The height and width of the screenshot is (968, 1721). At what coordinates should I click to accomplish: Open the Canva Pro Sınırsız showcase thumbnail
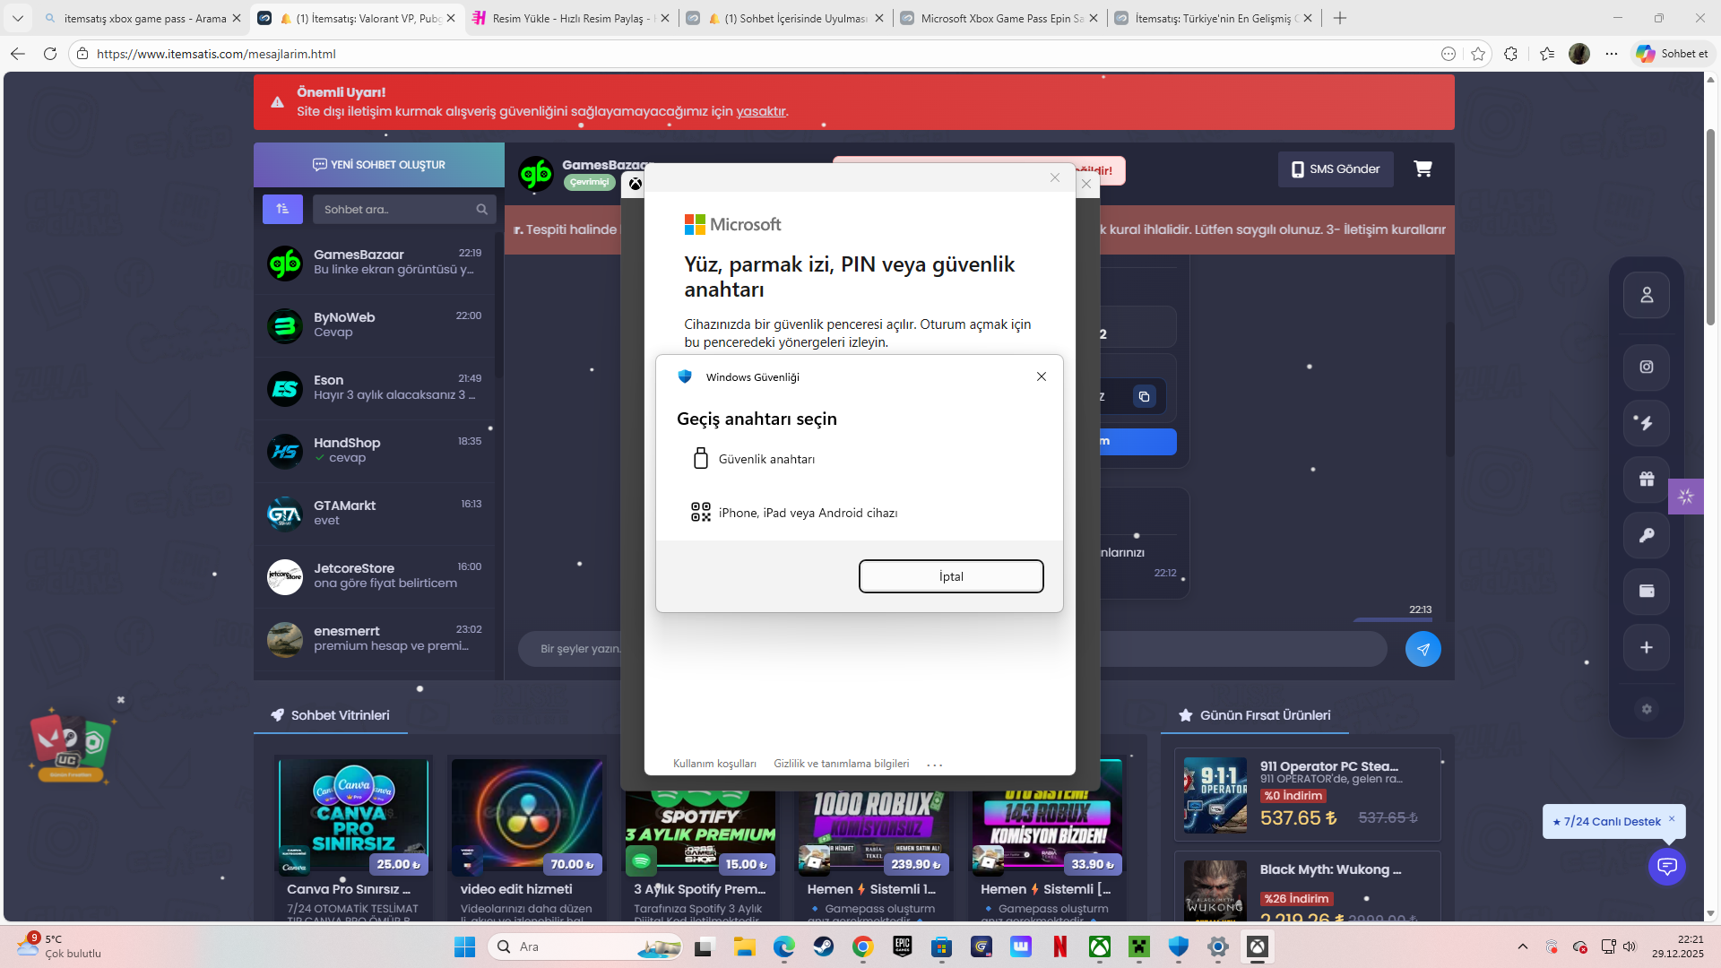point(353,817)
